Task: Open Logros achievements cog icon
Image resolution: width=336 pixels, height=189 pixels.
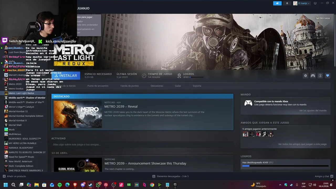Action: tap(179, 76)
